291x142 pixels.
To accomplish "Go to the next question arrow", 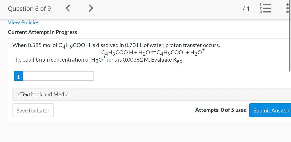I will pyautogui.click(x=91, y=8).
